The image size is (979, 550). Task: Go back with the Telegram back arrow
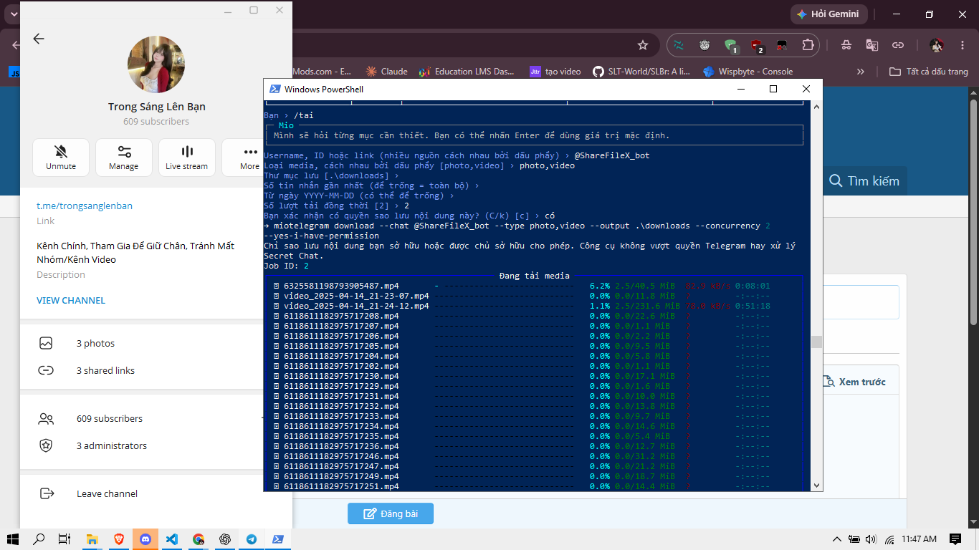(39, 39)
